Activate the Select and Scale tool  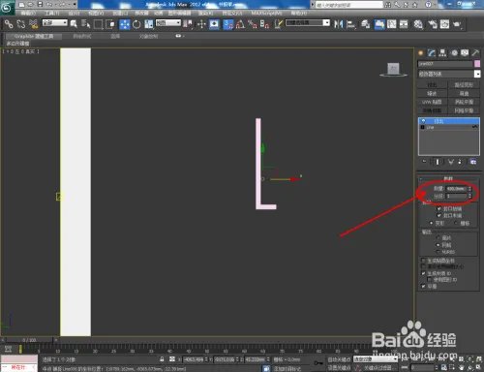pos(149,24)
